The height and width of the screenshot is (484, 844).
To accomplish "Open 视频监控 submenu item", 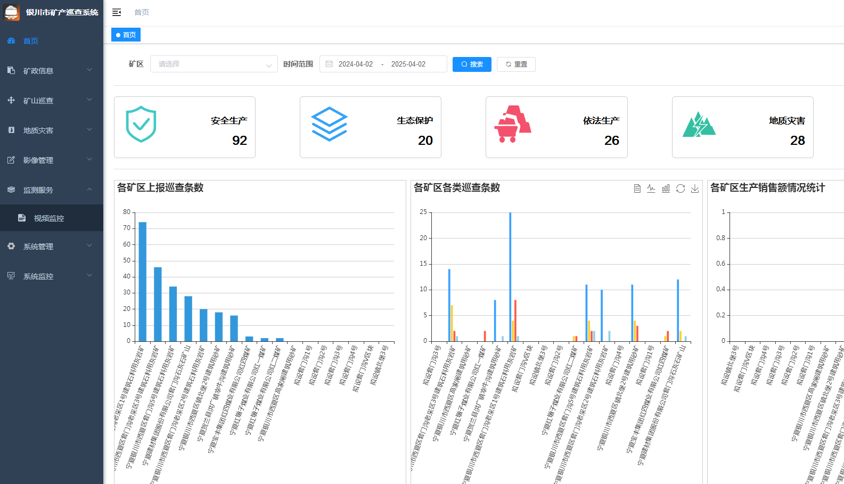I will click(x=49, y=218).
